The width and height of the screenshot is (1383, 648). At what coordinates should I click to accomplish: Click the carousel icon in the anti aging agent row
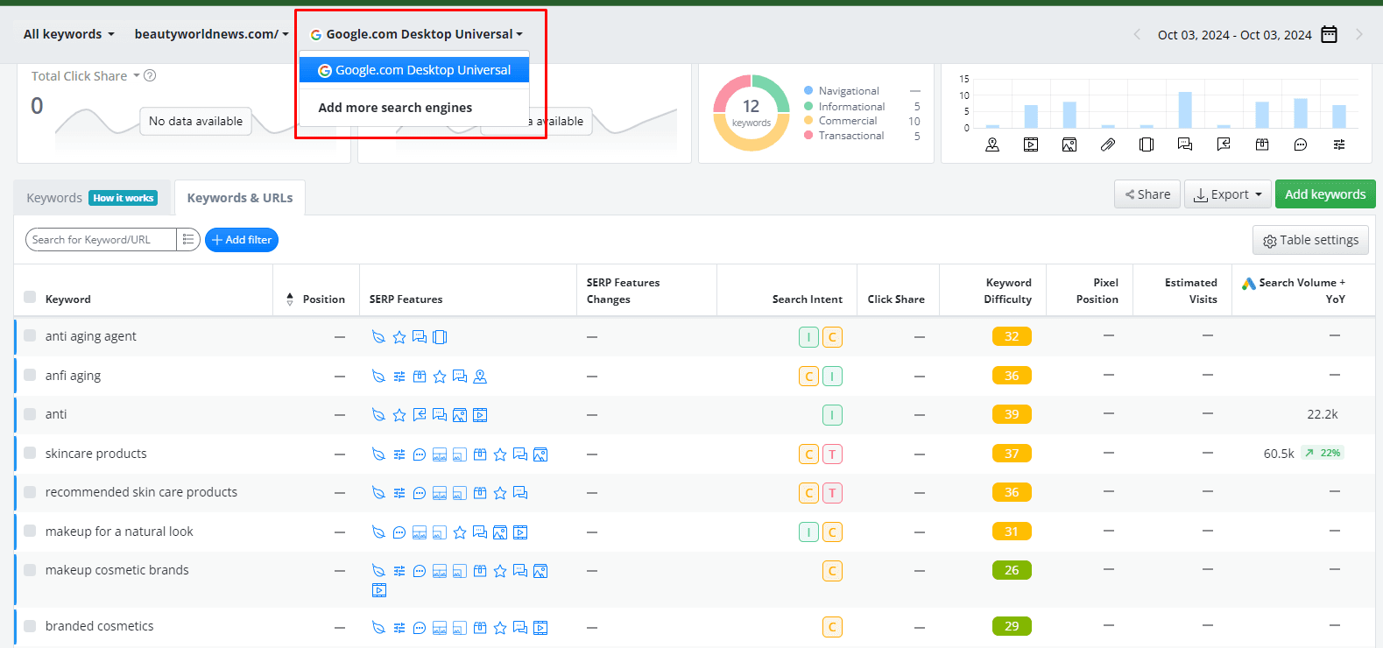pyautogui.click(x=440, y=337)
